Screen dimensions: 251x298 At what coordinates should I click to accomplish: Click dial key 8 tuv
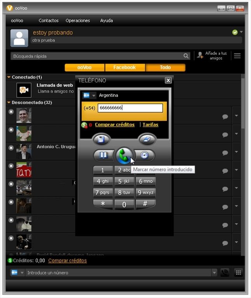(x=124, y=192)
